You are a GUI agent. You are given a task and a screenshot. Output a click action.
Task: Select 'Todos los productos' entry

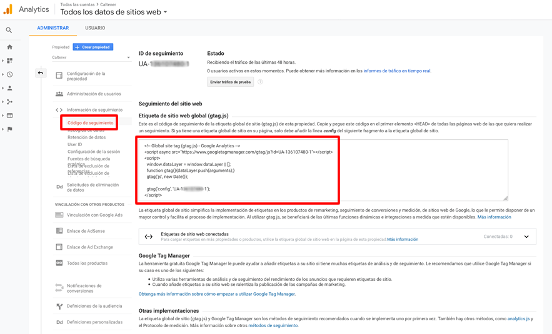click(87, 263)
